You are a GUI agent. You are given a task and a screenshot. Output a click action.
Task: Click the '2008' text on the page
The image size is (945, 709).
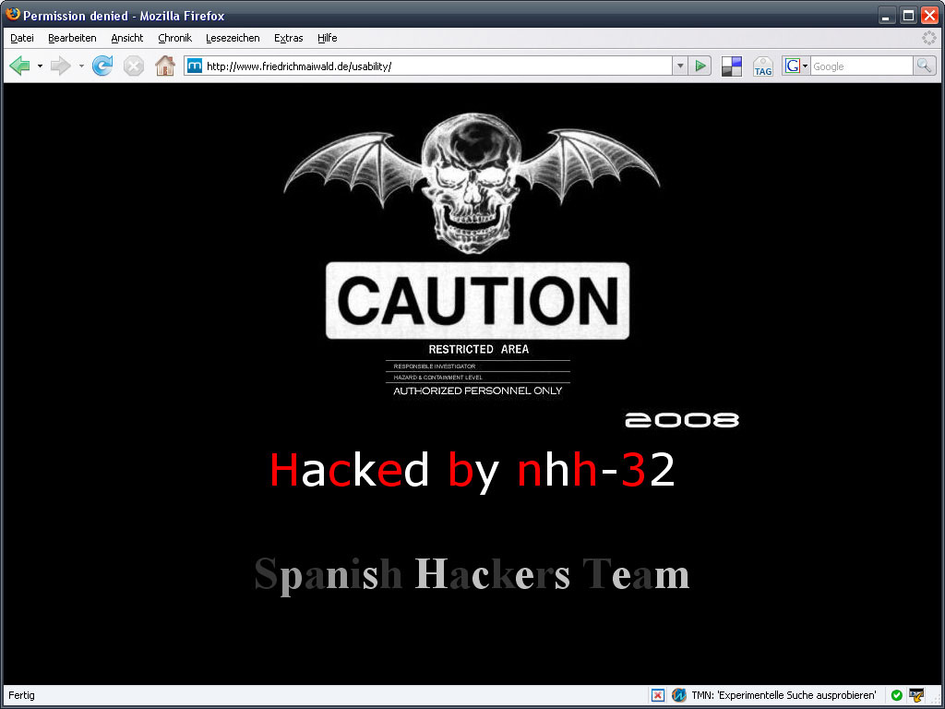coord(682,420)
